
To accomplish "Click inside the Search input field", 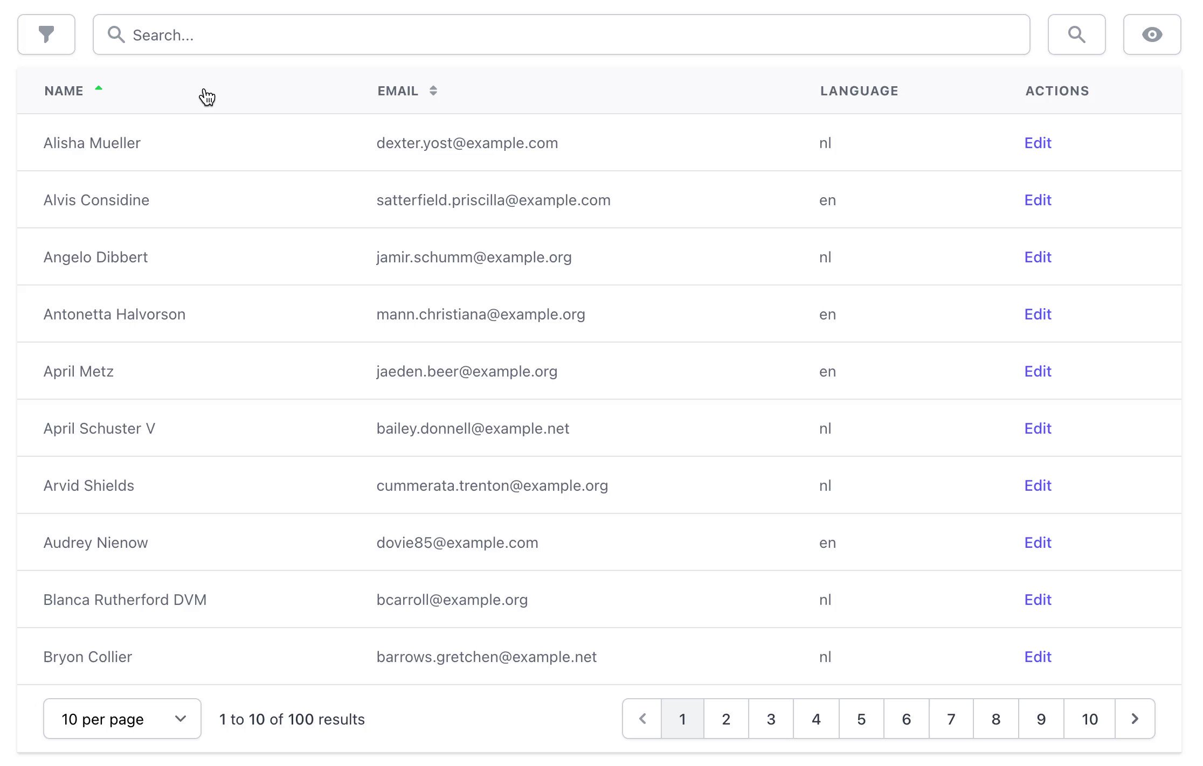I will tap(561, 34).
